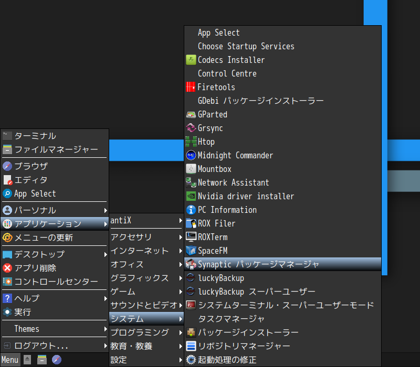This screenshot has height=367, width=420.
Task: Click the red Firetools icon
Action: tap(191, 87)
